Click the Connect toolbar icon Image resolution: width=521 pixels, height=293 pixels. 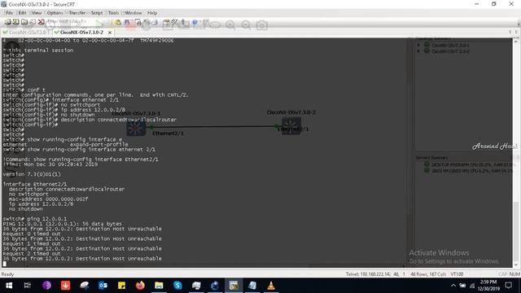click(x=15, y=22)
